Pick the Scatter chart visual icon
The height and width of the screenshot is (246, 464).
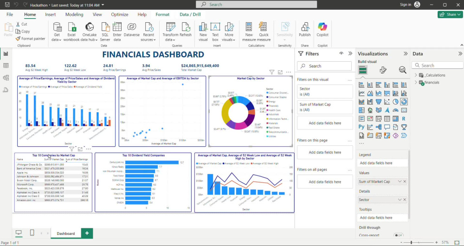click(387, 102)
